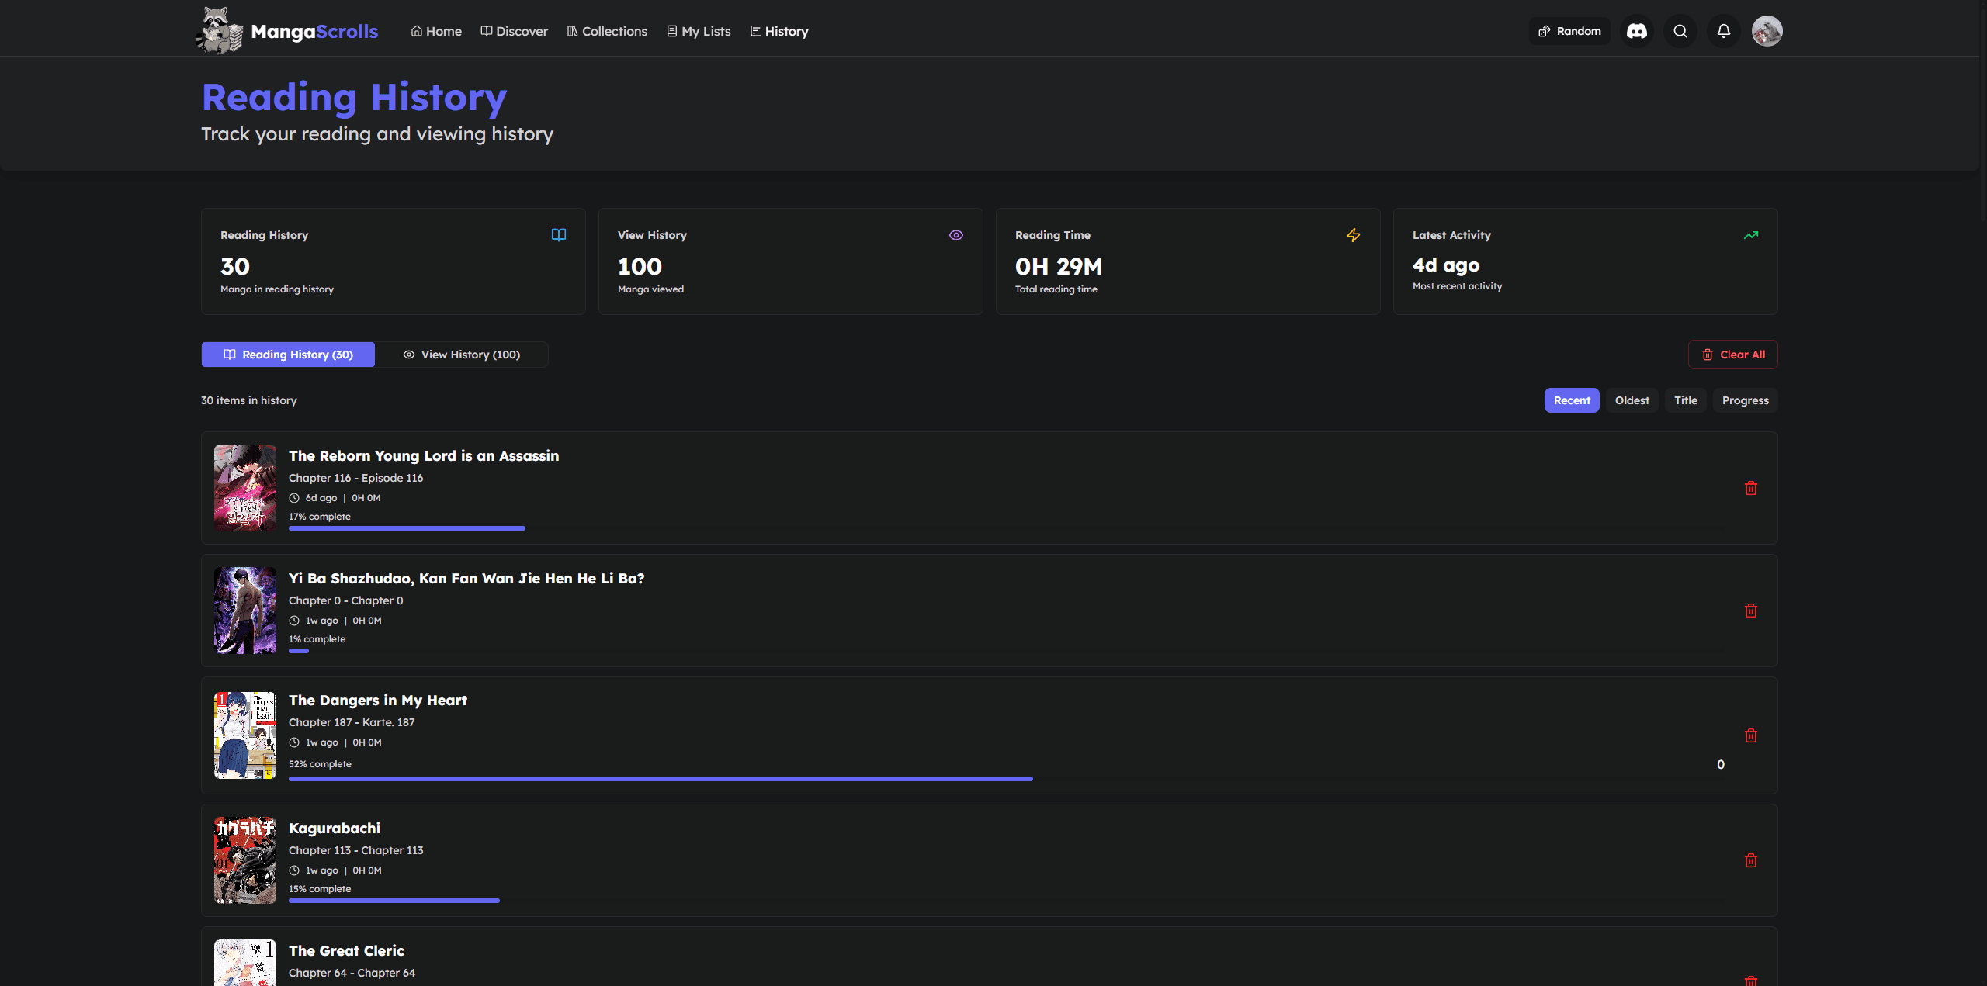Image resolution: width=1987 pixels, height=986 pixels.
Task: Delete The Dangers in My Heart entry
Action: (x=1751, y=735)
